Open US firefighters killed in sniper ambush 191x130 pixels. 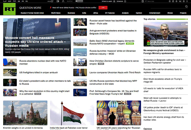click(x=39, y=72)
